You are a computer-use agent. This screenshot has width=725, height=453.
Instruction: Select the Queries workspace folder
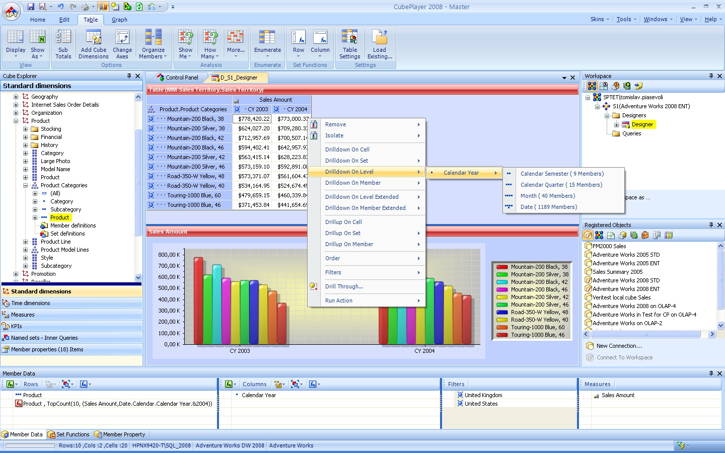click(x=631, y=133)
